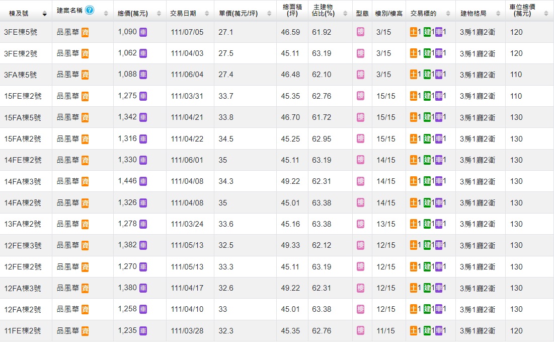The image size is (554, 342).
Task: Click the green 建 icon in the 15FA棟5號 row
Action: [427, 117]
